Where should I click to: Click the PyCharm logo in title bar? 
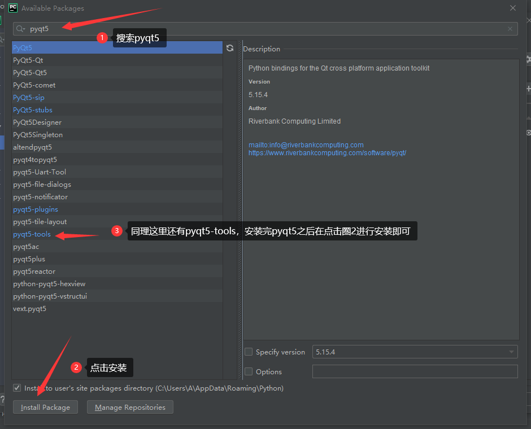[x=13, y=8]
